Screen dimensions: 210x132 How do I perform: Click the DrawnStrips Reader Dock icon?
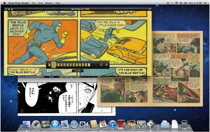[151, 124]
